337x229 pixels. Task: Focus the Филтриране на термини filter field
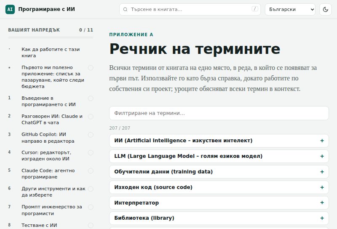[219, 113]
